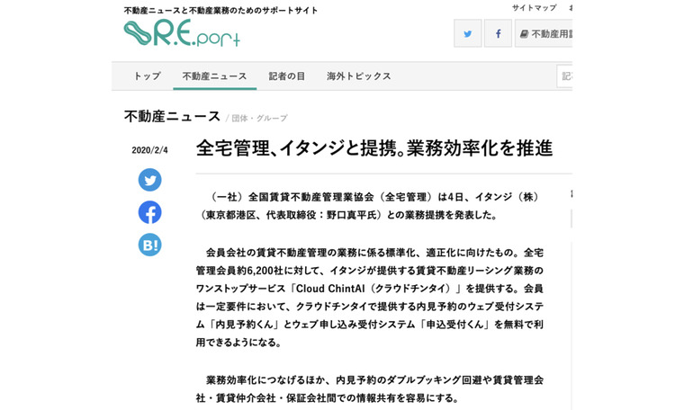684x410 pixels.
Task: Open the 海外トピックス tab
Action: [358, 76]
